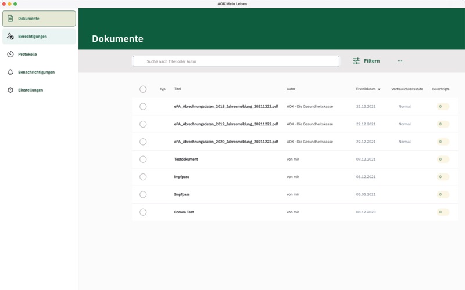Click date 08.12.2020 in Corona Test row
465x290 pixels.
tap(366, 212)
